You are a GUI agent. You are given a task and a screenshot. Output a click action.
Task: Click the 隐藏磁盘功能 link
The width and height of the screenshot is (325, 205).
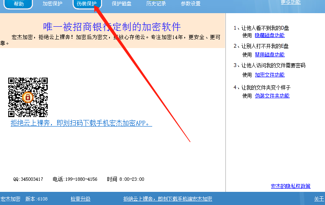tap(269, 35)
